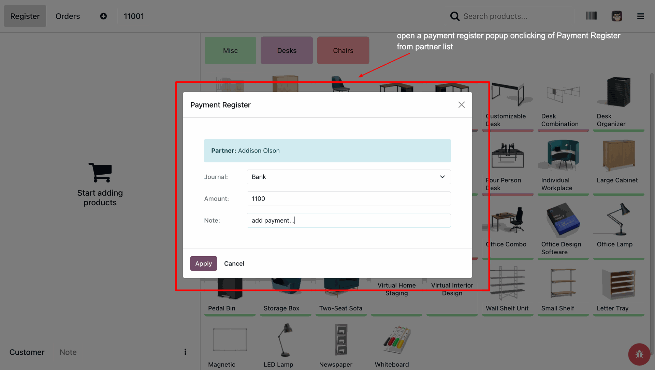Click the Note text field
The width and height of the screenshot is (655, 370).
tap(348, 221)
